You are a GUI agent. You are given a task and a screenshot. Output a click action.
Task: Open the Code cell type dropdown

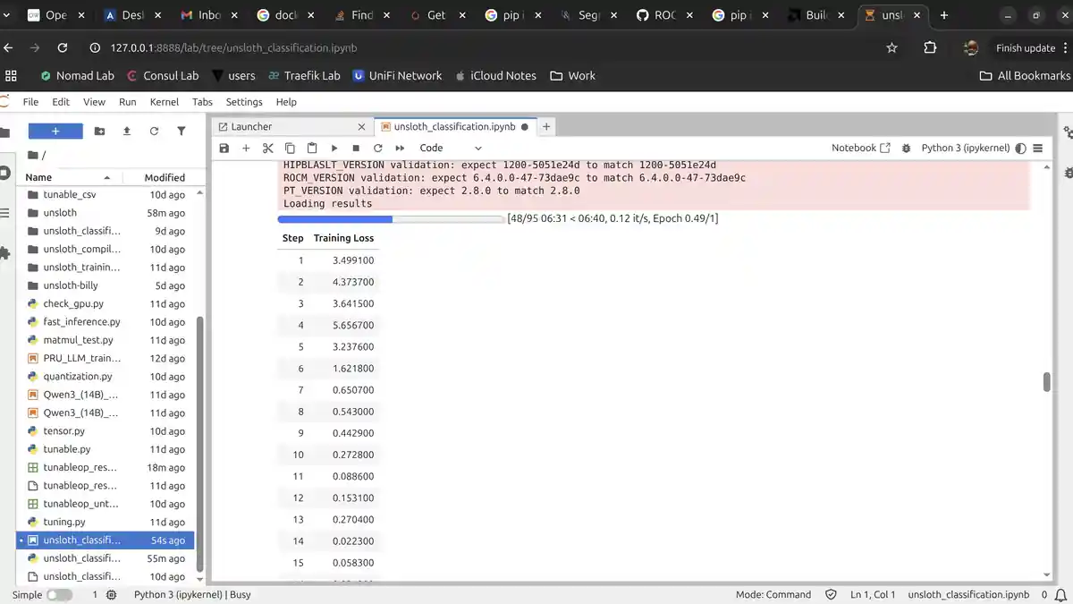tap(451, 148)
